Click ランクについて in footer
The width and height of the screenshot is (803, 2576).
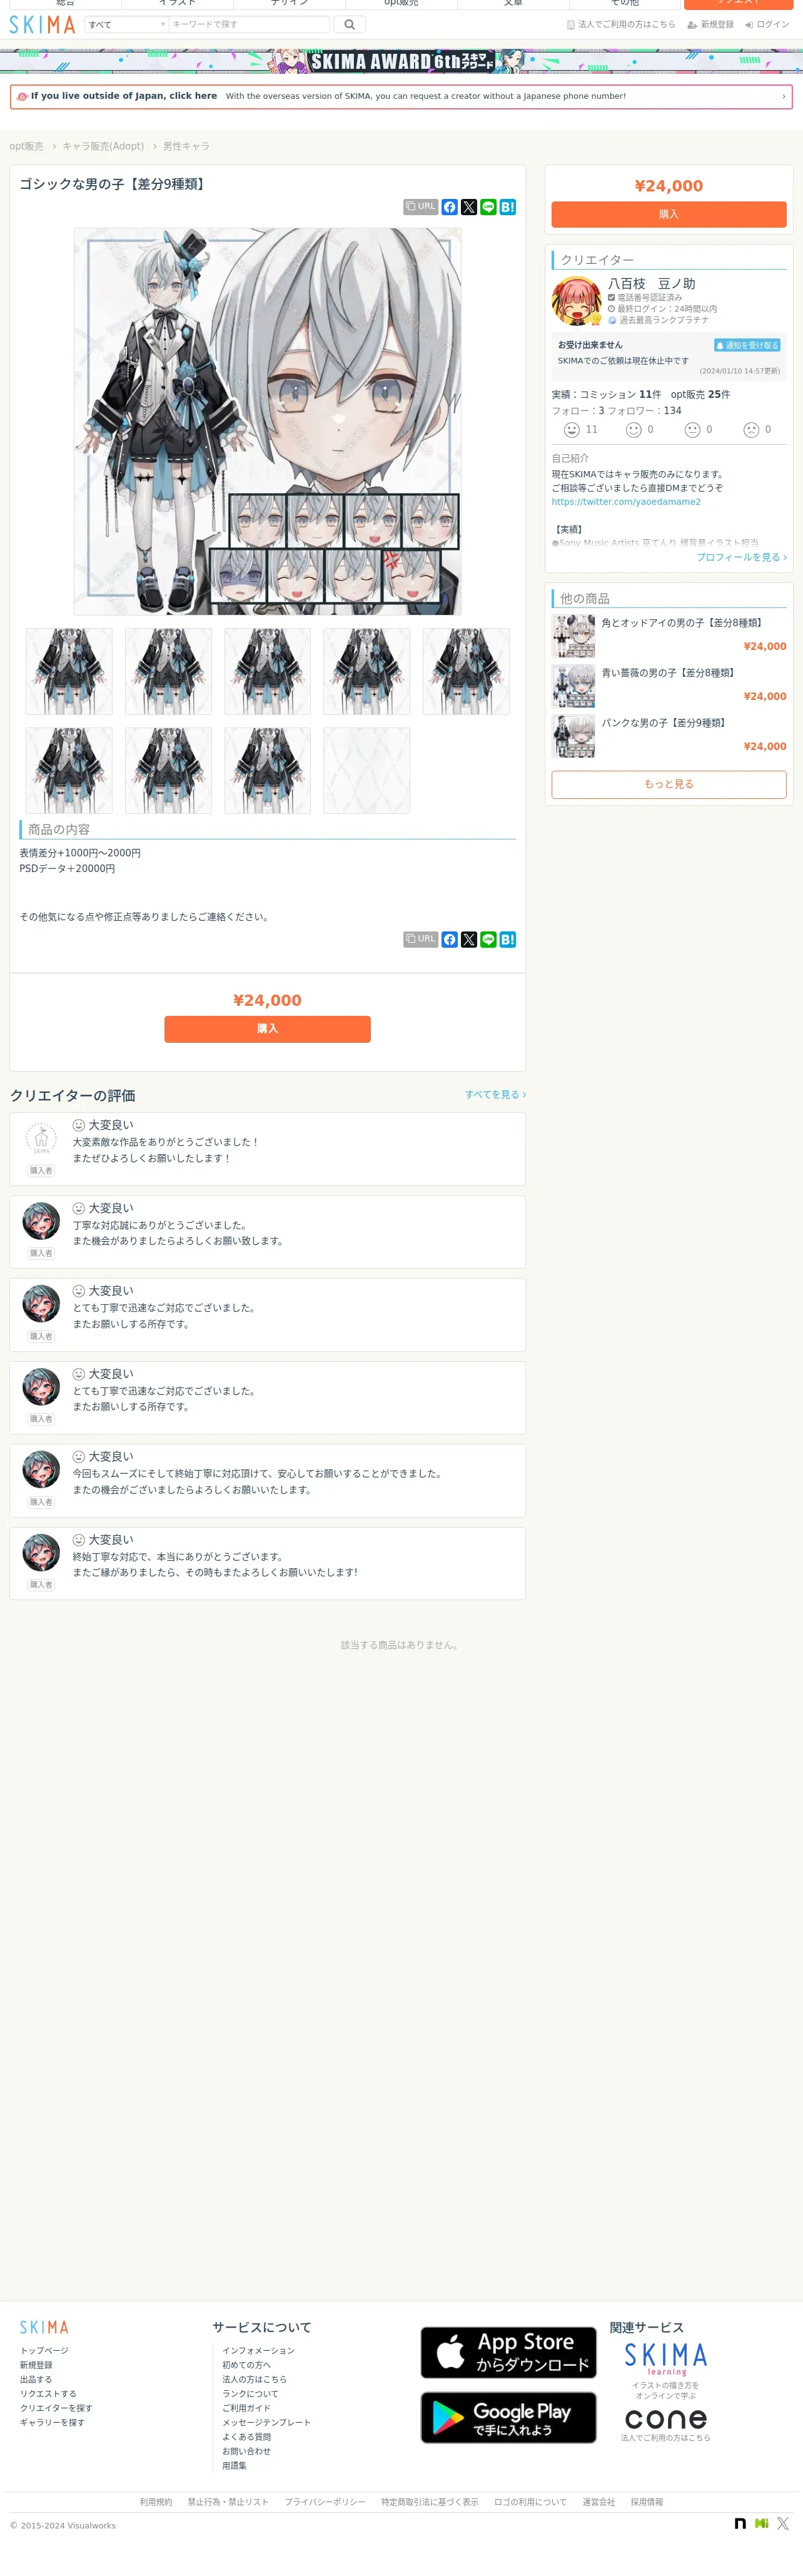click(250, 2394)
